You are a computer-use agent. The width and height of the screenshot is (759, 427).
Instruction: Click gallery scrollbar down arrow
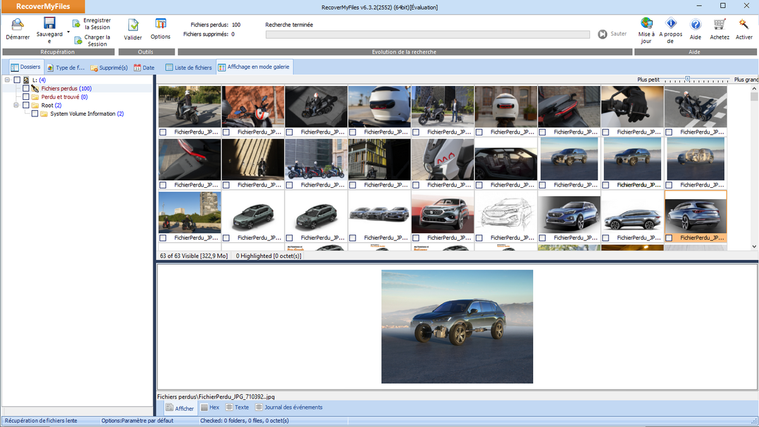pyautogui.click(x=754, y=246)
